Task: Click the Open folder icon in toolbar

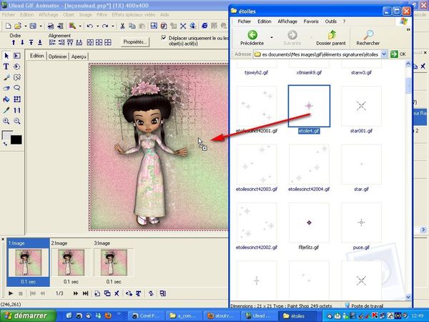Action: pyautogui.click(x=18, y=26)
